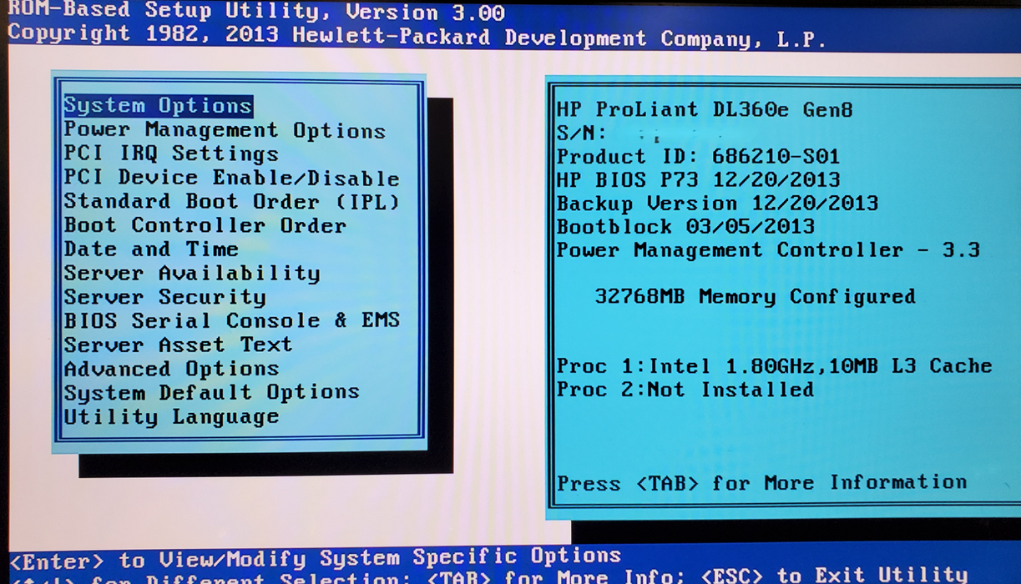Open BIOS Serial Console & EMS
Viewport: 1021px width, 584px height.
(x=232, y=320)
